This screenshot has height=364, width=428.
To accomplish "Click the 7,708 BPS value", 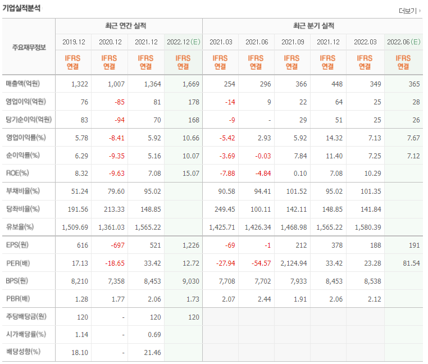I will (x=227, y=281).
